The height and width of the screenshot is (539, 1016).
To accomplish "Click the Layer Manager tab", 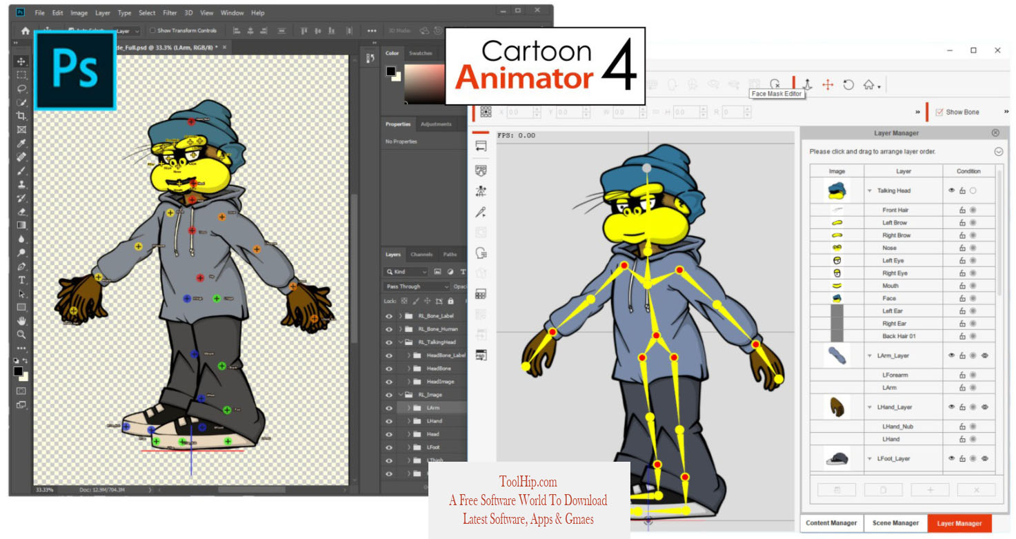I will point(959,523).
